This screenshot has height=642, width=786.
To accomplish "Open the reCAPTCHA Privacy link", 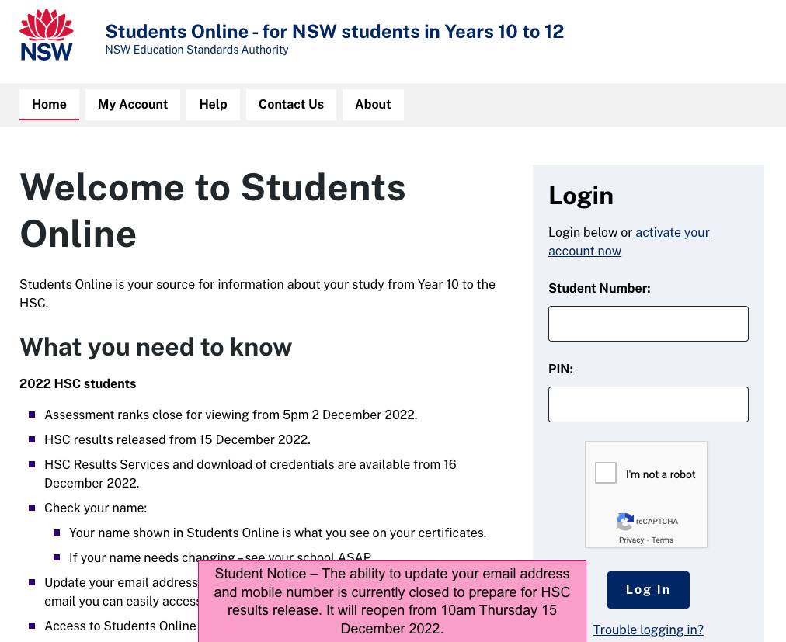I will [631, 540].
